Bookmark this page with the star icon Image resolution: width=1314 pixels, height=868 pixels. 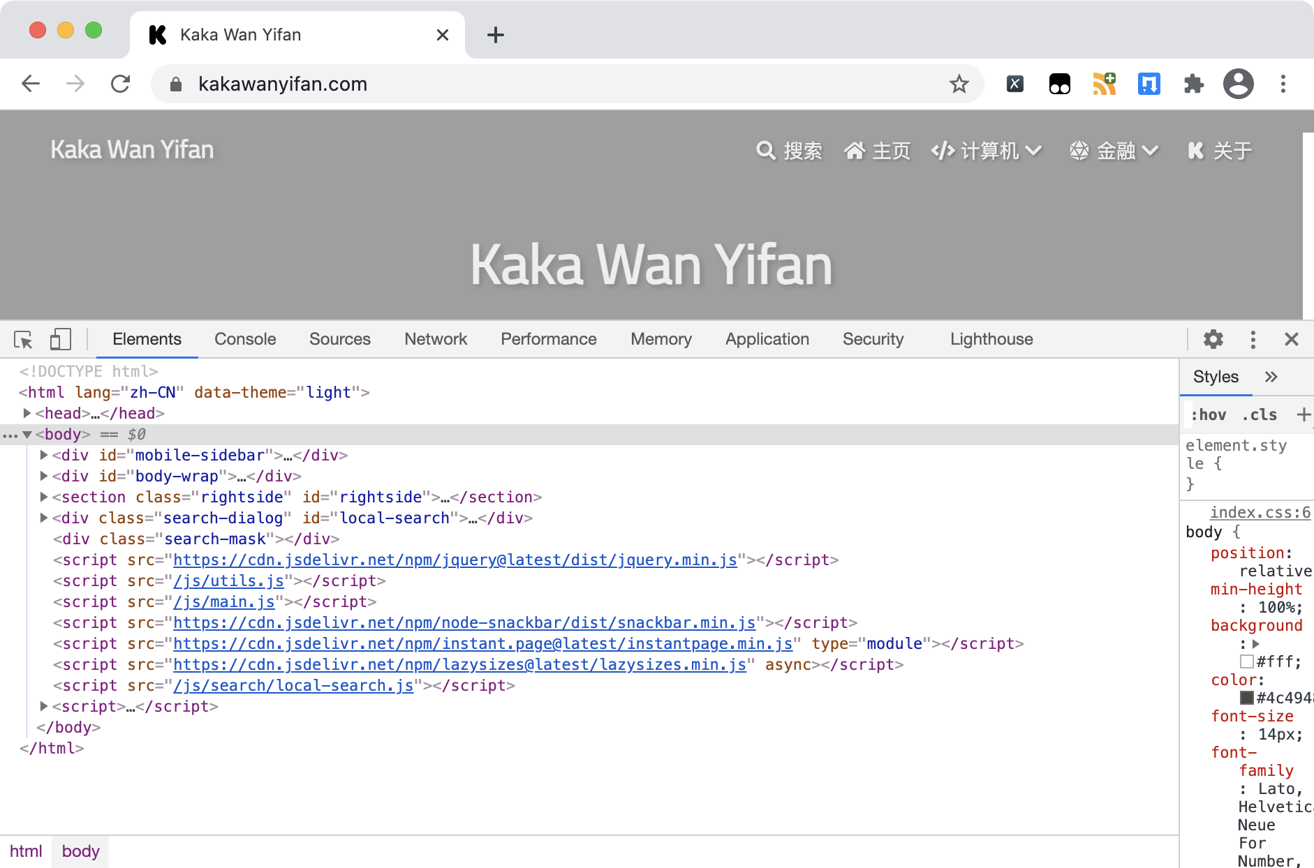959,84
